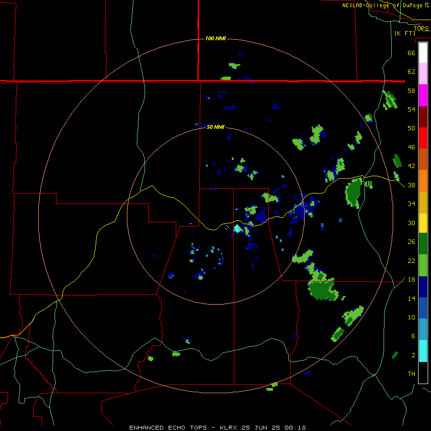Click the legend value "10"
This screenshot has height=431, width=431.
[411, 318]
